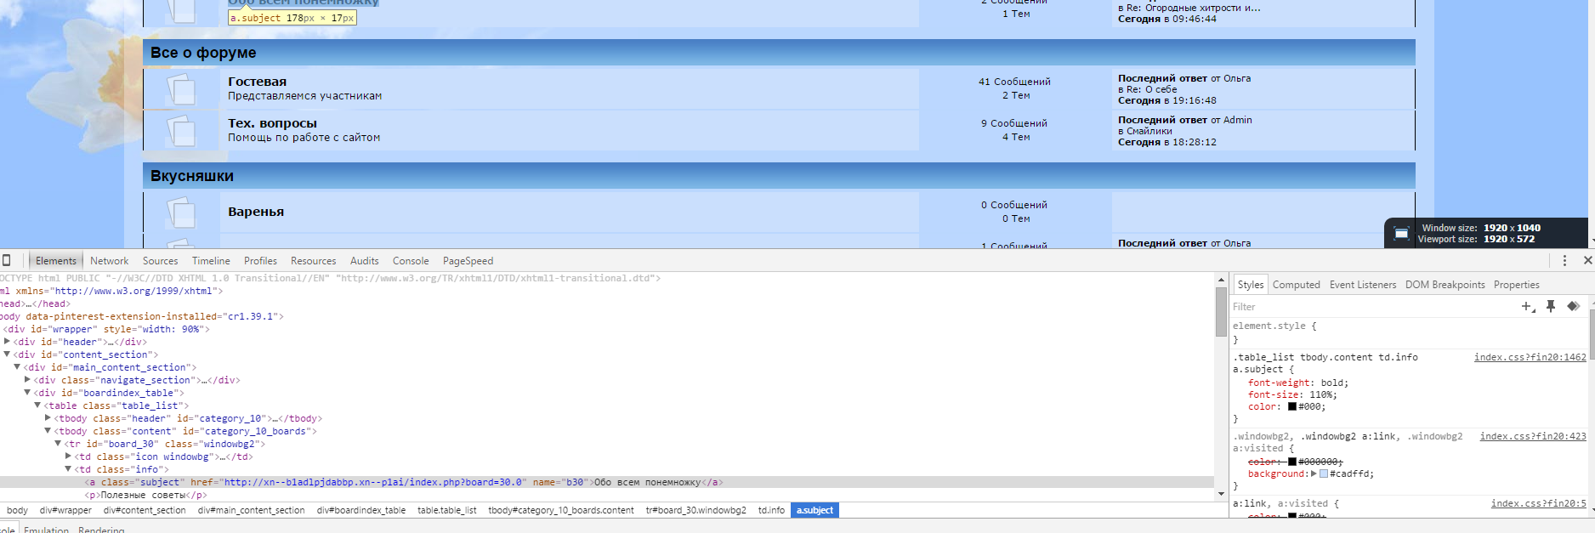Expand the background shorthand property triangle
1595x533 pixels.
(1314, 473)
